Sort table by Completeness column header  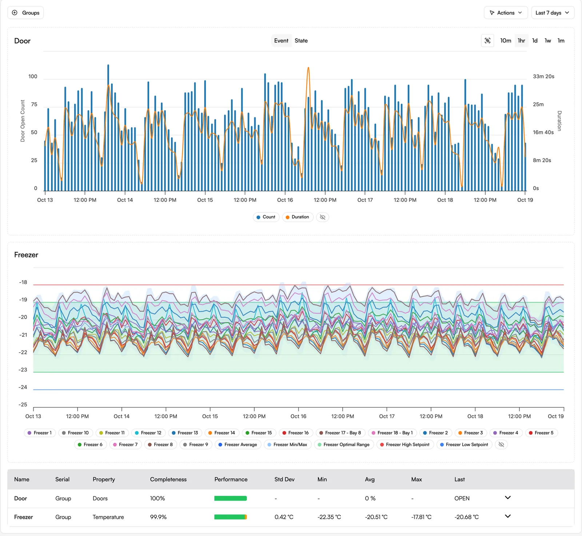click(168, 479)
